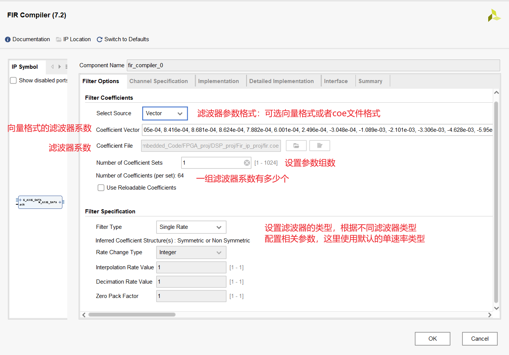509x355 pixels.
Task: Clear the Number of Coefficient Sets field
Action: [247, 163]
